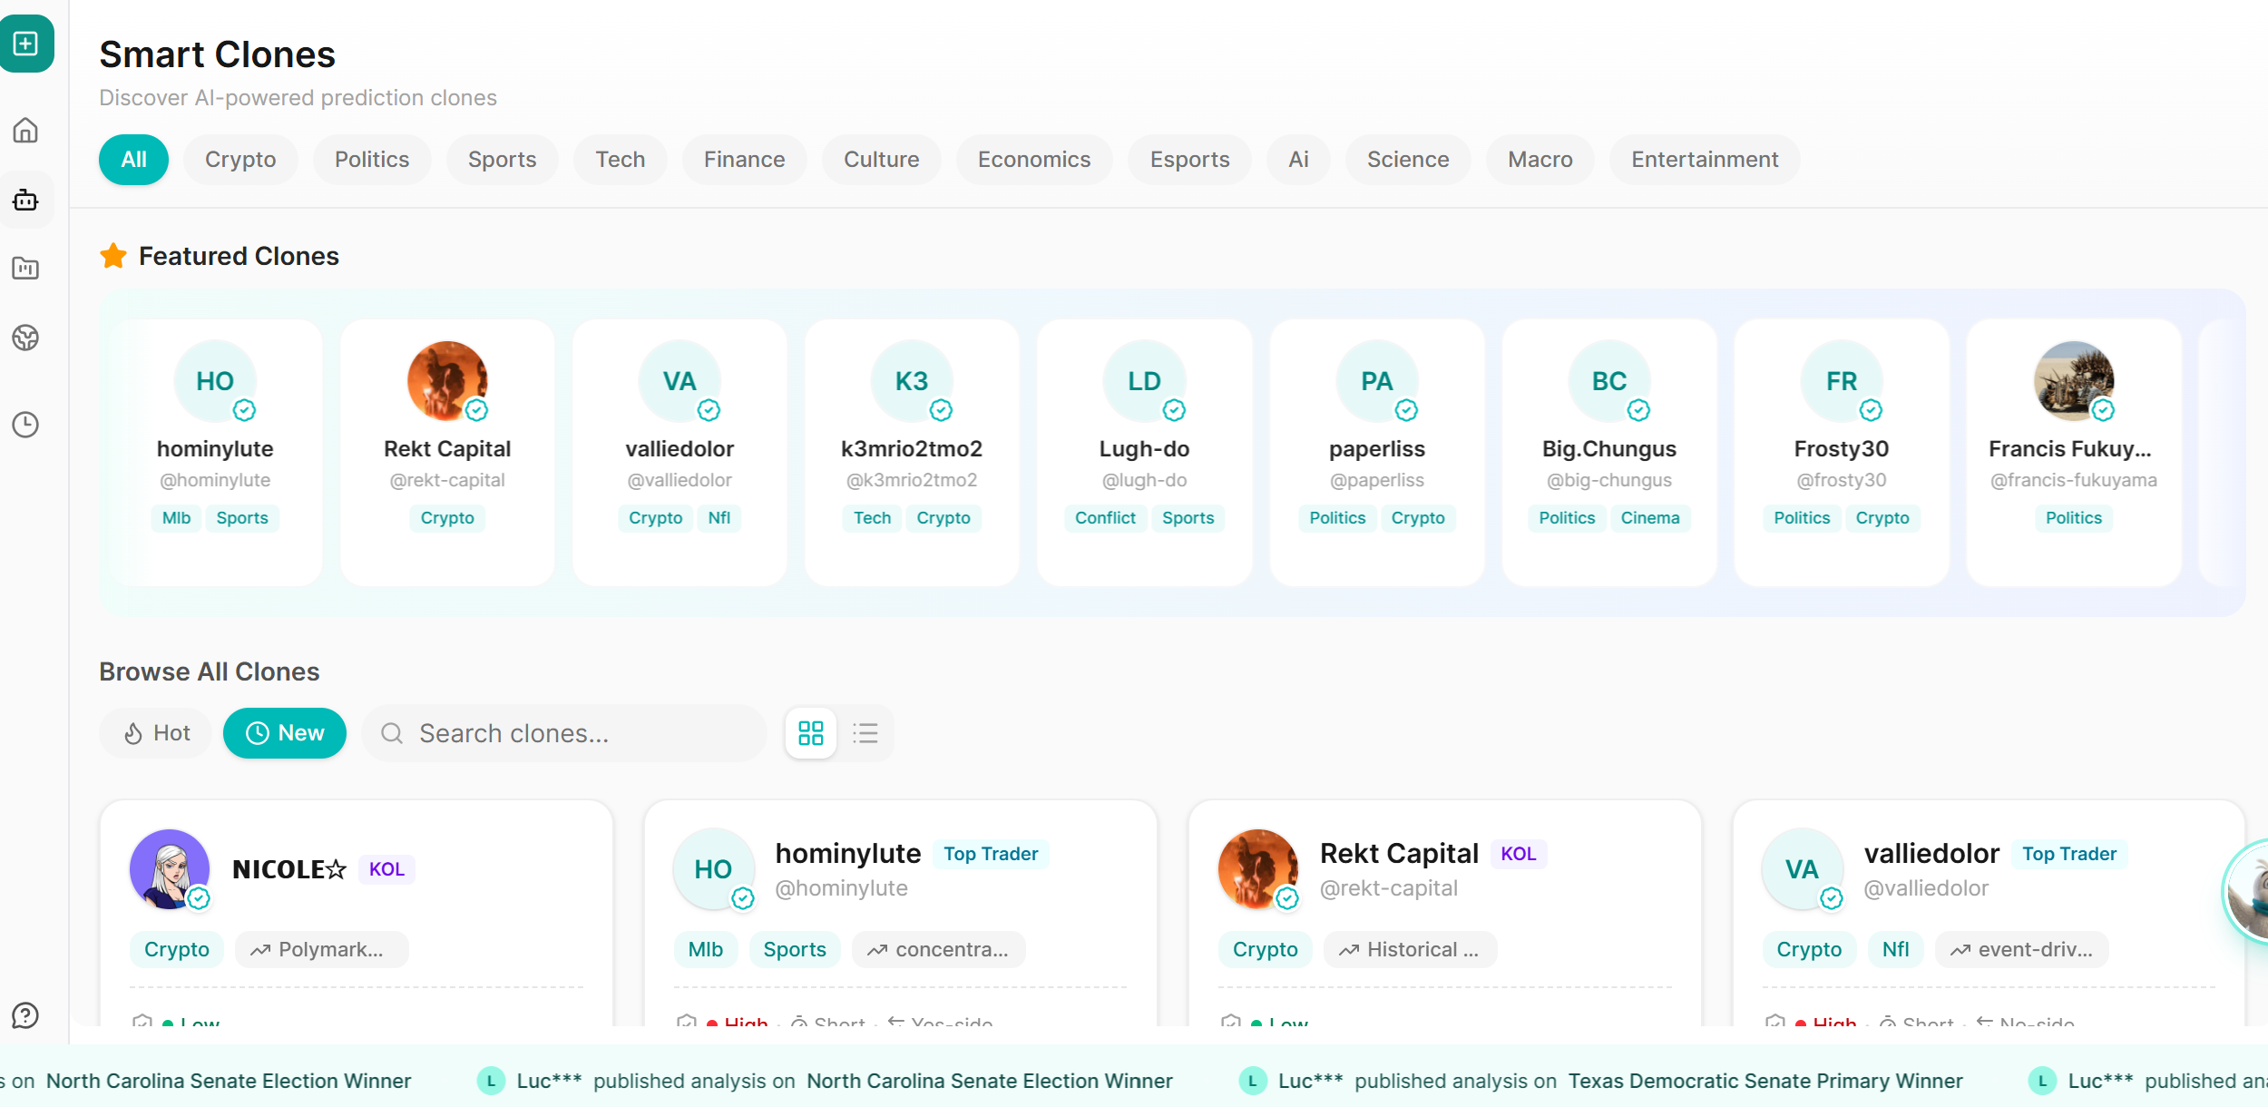The height and width of the screenshot is (1107, 2268).
Task: Open Francis Fukuyama featured clone card
Action: click(x=2073, y=450)
